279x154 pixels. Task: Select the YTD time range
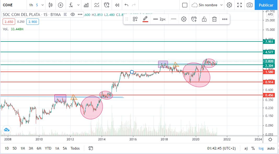click(48, 148)
